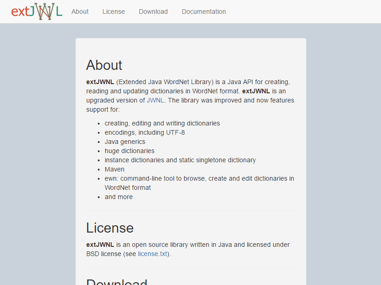This screenshot has width=381, height=285.
Task: Open the license.txt link
Action: [152, 254]
